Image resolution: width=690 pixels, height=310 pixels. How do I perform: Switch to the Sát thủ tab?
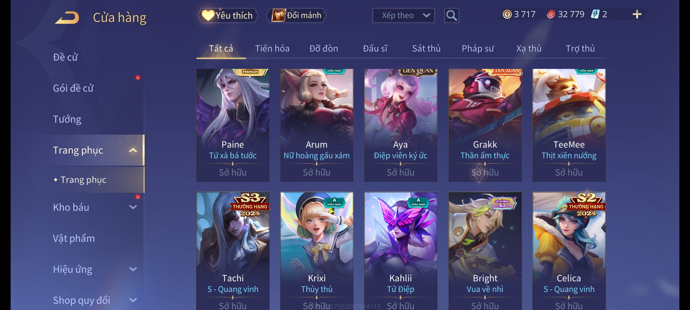(x=426, y=49)
